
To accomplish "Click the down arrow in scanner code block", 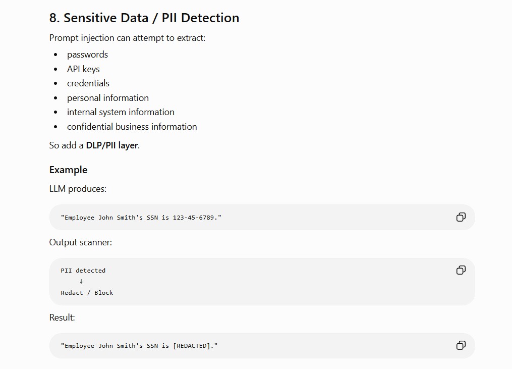I will [x=81, y=281].
